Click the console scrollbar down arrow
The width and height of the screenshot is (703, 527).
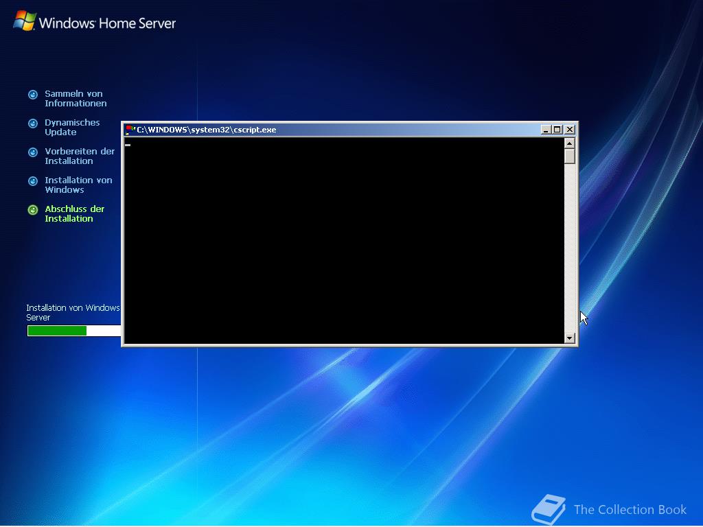click(x=569, y=338)
